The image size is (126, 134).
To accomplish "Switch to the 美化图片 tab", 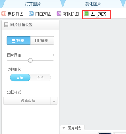I will click(93, 4).
